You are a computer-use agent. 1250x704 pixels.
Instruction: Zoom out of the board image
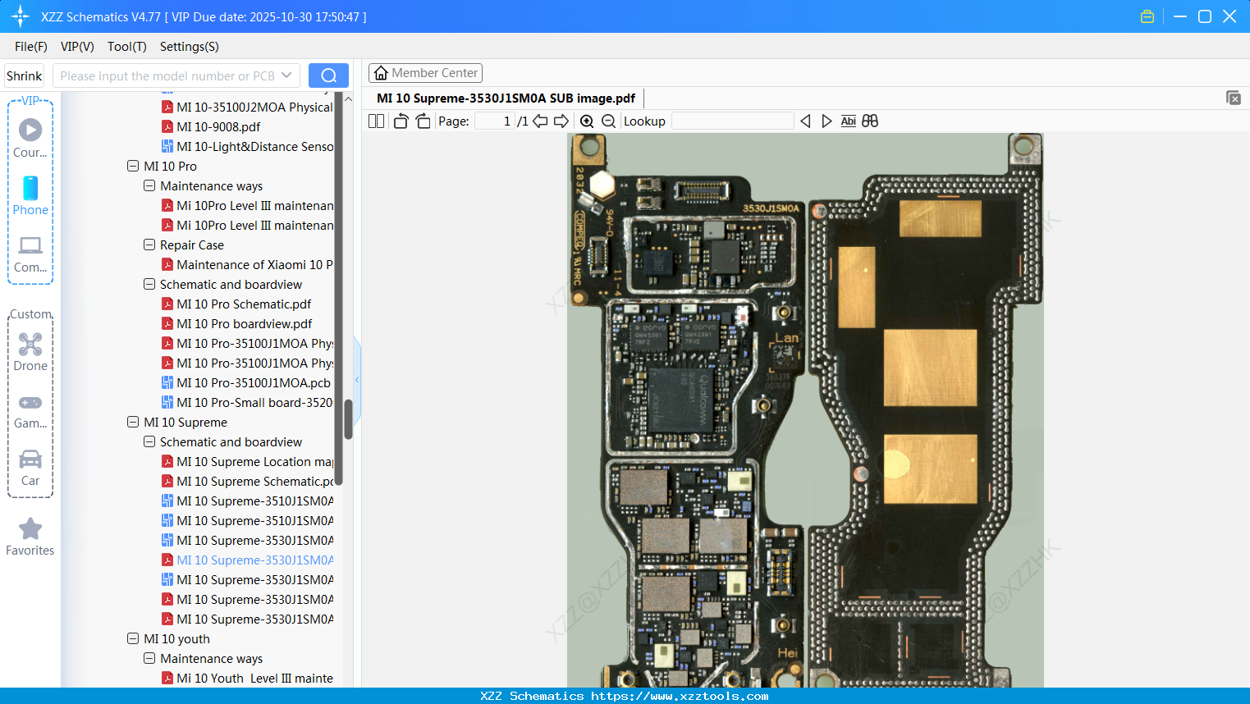[x=608, y=121]
